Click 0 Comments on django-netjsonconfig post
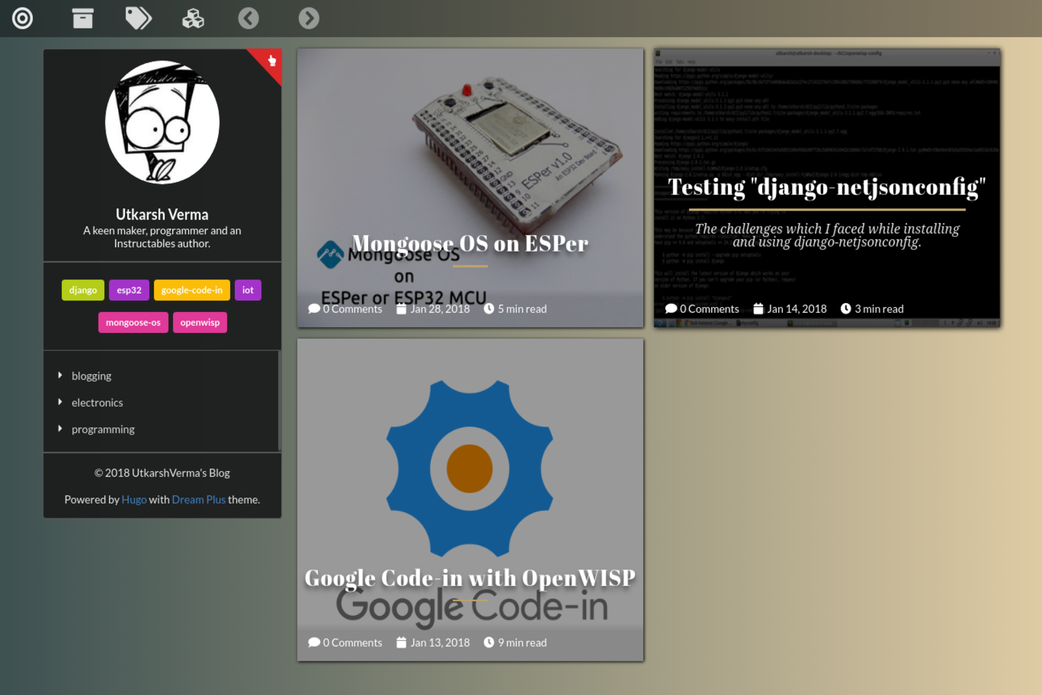This screenshot has height=695, width=1042. [x=709, y=309]
